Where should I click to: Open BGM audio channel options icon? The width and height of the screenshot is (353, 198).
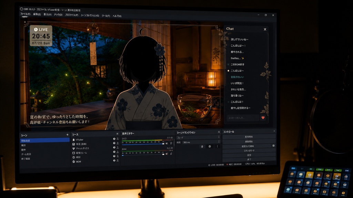click(171, 154)
